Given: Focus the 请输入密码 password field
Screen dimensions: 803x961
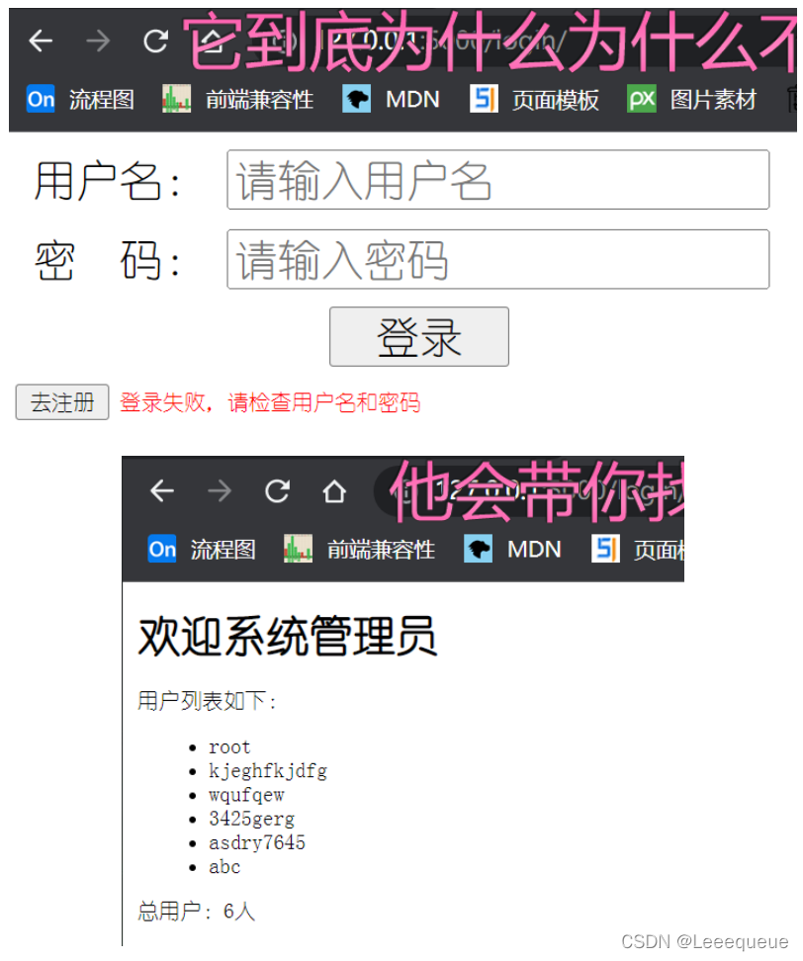Looking at the screenshot, I should pyautogui.click(x=497, y=259).
